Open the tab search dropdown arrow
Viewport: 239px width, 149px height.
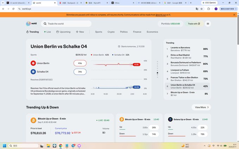(3, 3)
